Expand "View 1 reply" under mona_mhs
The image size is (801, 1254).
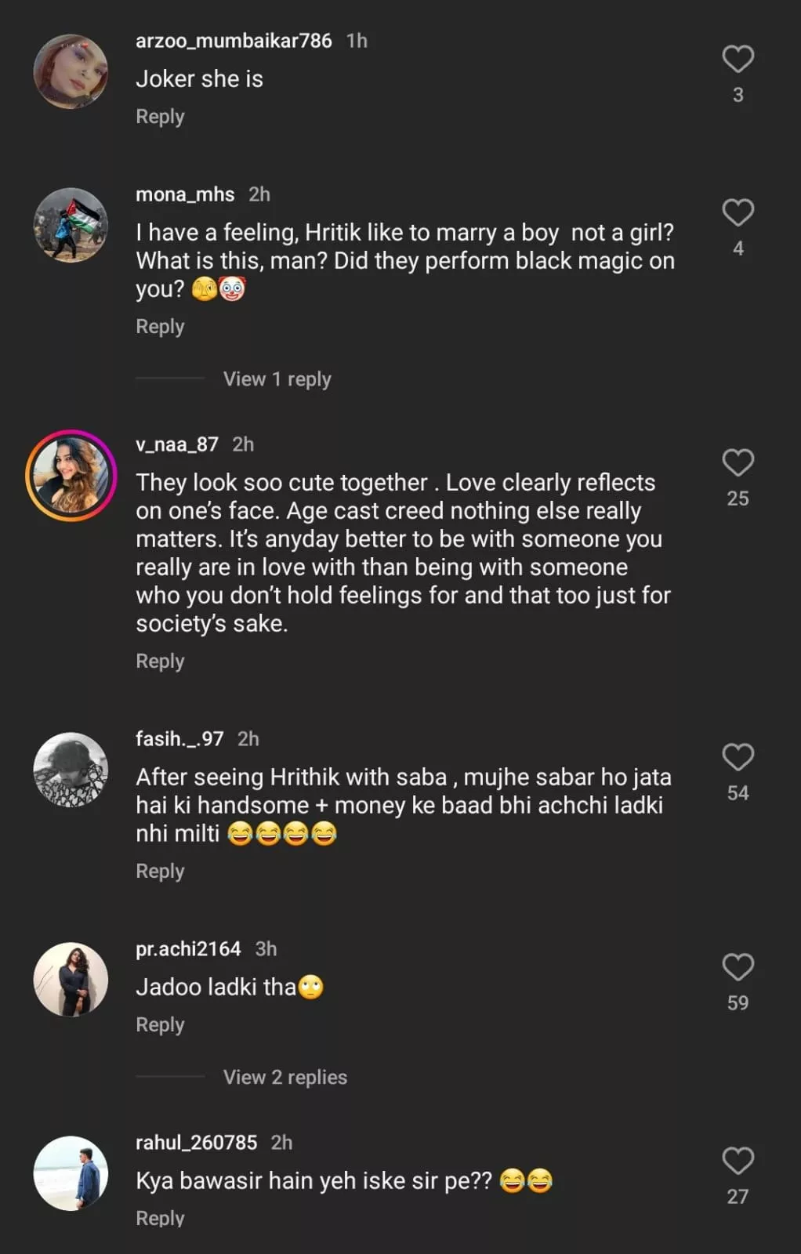tap(277, 379)
